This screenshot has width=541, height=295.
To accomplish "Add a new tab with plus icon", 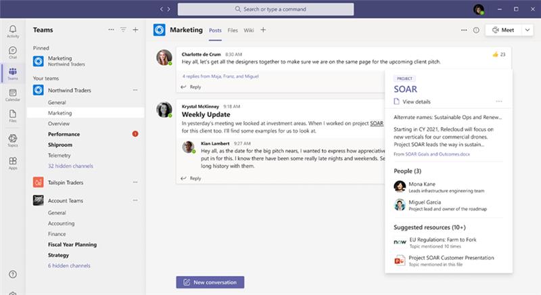I will click(263, 30).
